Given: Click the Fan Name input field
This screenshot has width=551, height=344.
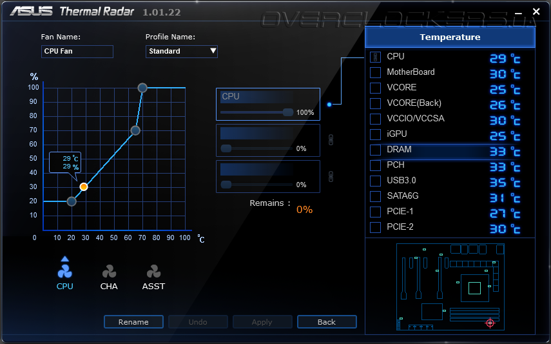Looking at the screenshot, I should point(77,52).
